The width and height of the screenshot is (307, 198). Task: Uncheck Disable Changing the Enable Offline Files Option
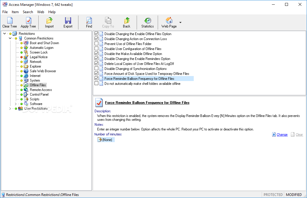96,34
